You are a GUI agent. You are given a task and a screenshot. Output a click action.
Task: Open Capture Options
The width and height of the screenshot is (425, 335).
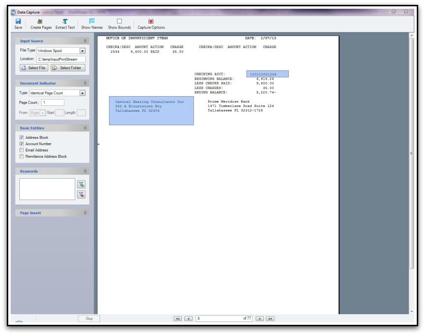152,21
